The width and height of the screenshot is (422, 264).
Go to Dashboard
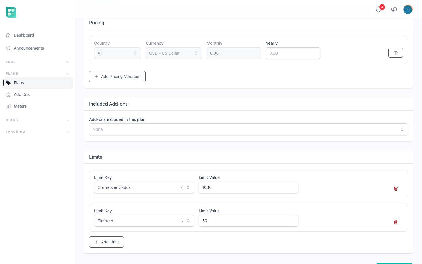click(38, 35)
